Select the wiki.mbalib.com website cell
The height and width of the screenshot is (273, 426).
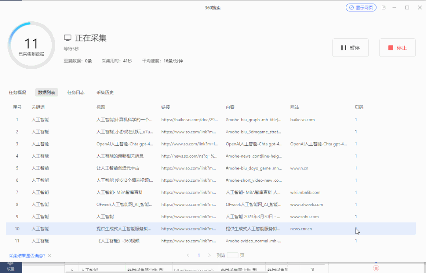coord(305,192)
